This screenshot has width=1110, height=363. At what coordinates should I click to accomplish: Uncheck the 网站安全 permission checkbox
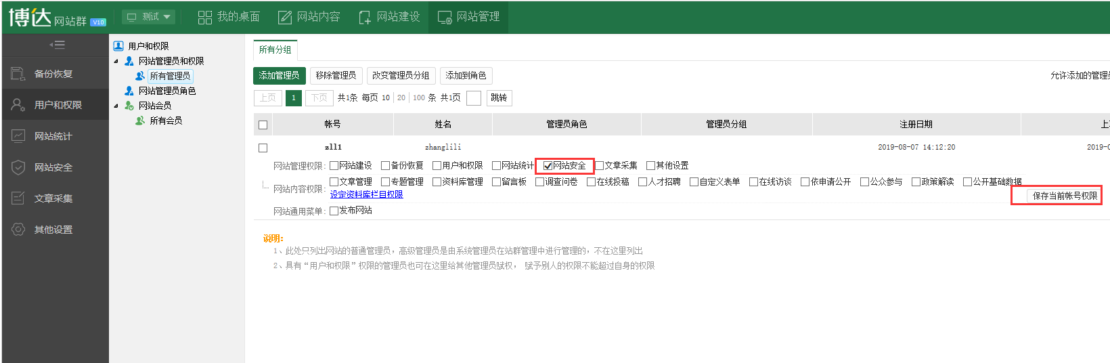pyautogui.click(x=548, y=166)
